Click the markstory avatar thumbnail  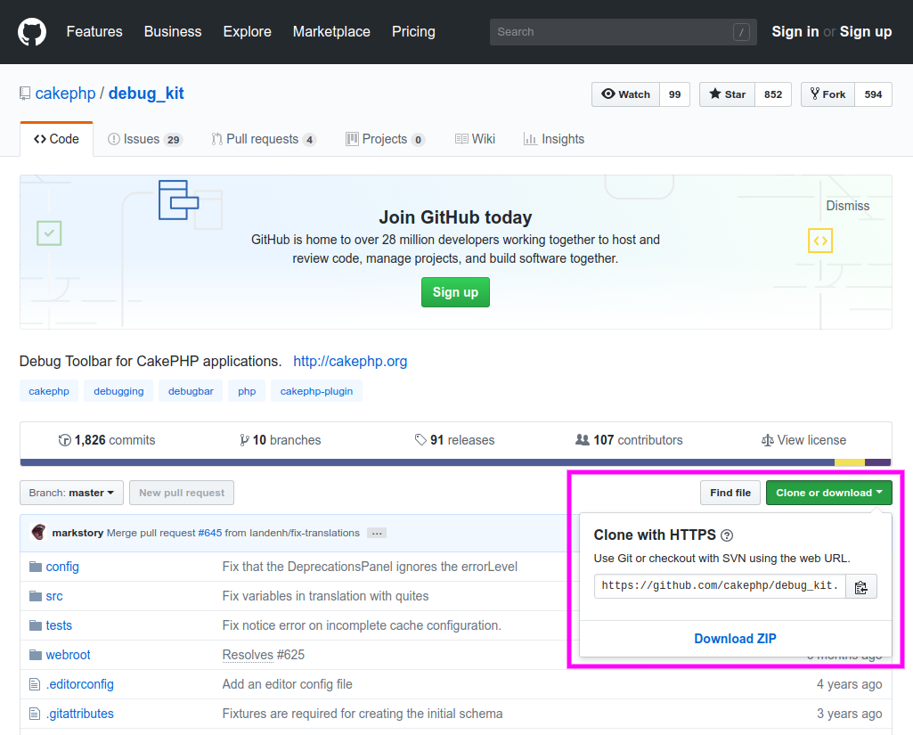point(38,533)
